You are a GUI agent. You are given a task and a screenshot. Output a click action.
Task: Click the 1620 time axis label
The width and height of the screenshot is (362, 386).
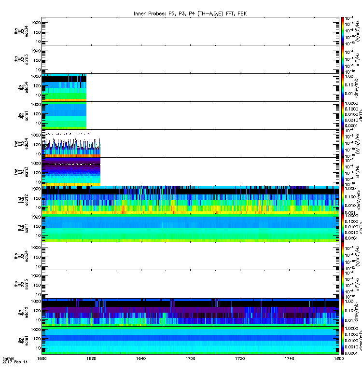[x=91, y=358]
